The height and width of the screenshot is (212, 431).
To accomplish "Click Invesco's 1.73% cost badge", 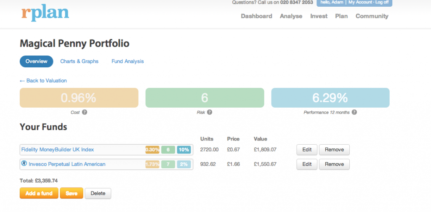I will [152, 164].
